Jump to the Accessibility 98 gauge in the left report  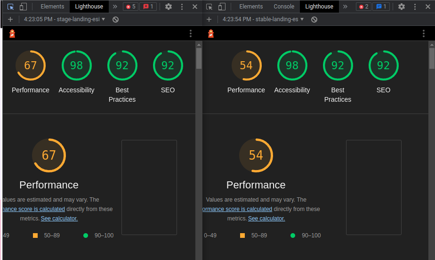click(x=76, y=65)
